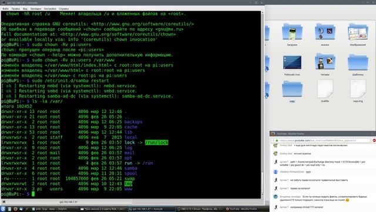Open the Правка menu in Konsole
This screenshot has width=376, height=212.
pos(16,9)
